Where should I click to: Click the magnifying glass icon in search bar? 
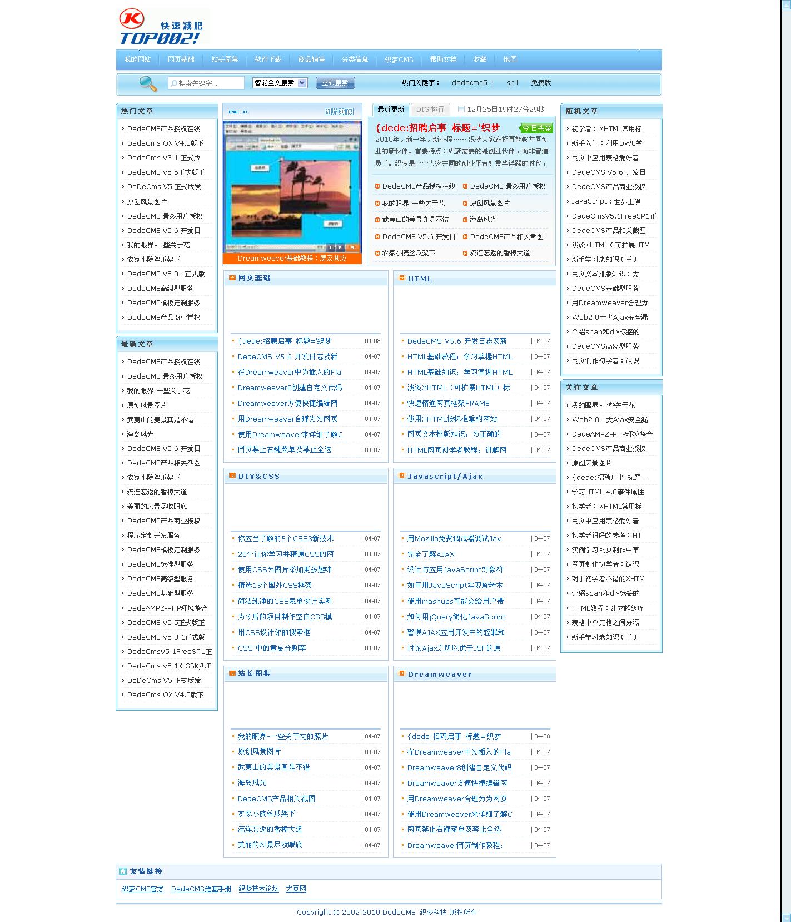(148, 83)
